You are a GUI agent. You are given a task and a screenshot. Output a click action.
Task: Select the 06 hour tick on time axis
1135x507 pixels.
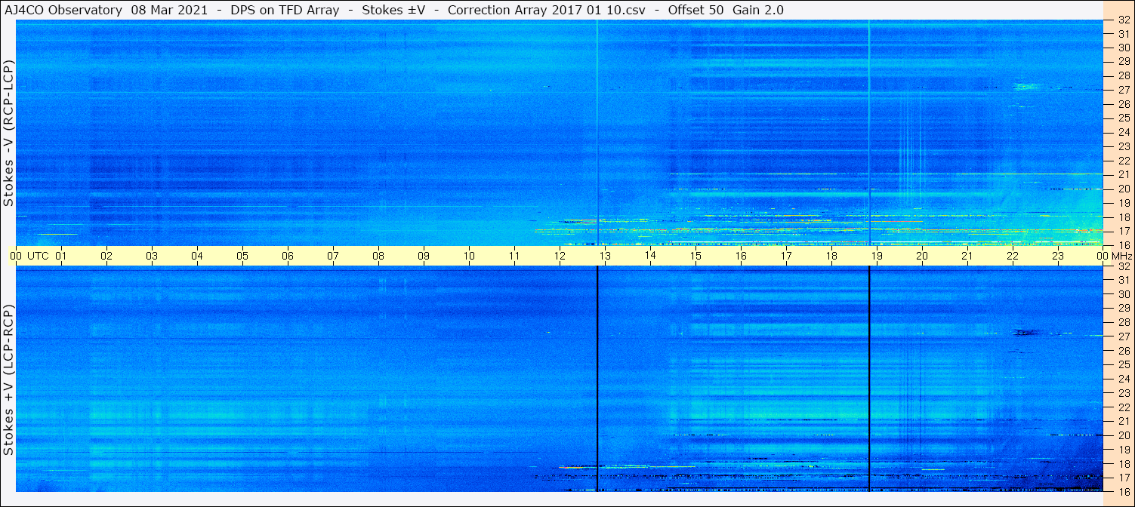click(288, 256)
